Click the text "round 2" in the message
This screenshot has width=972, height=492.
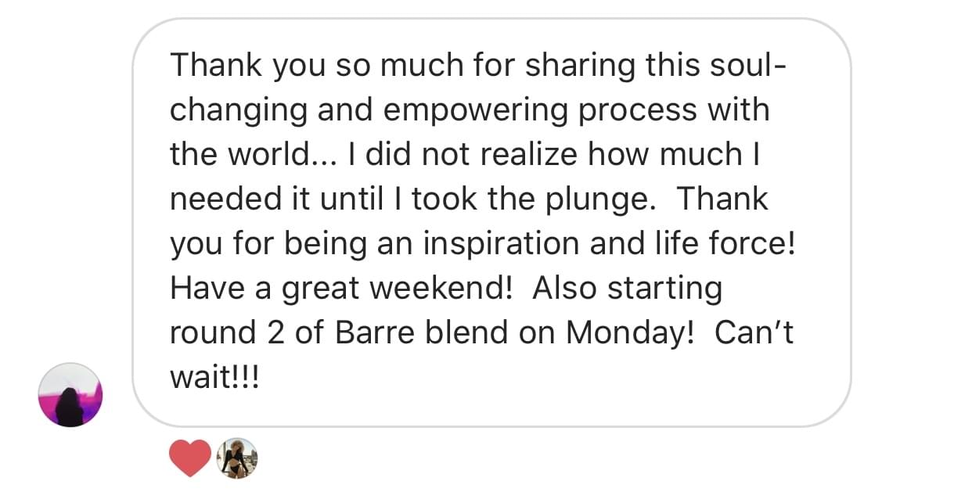point(227,334)
